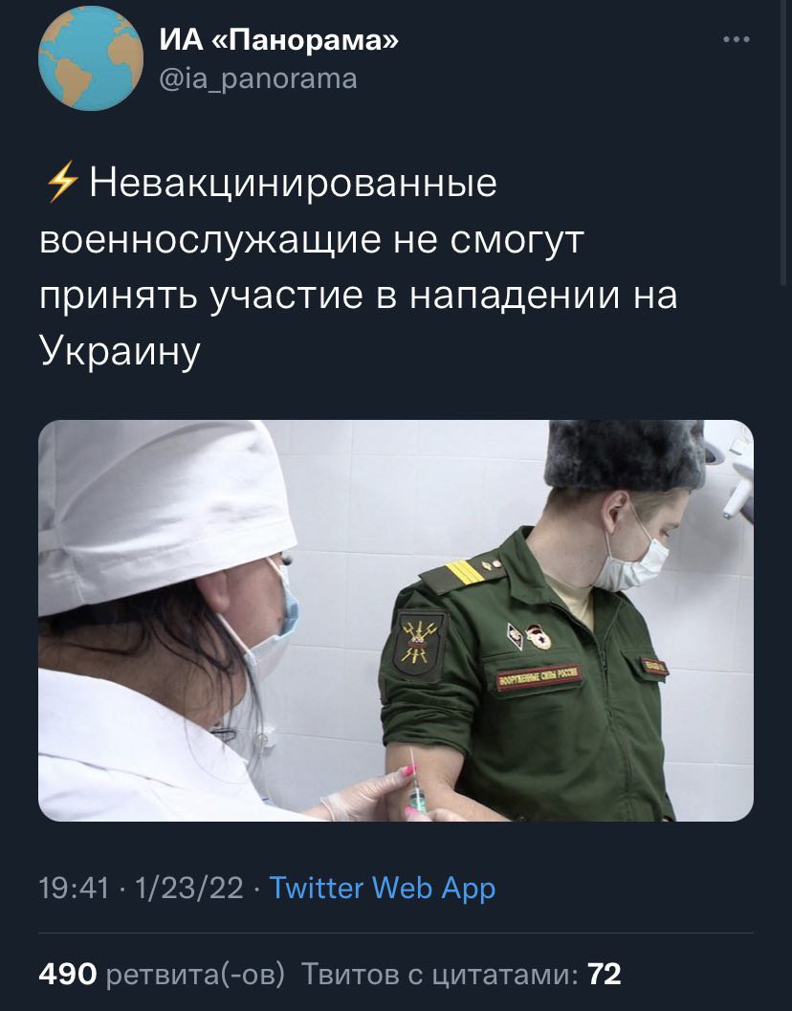
Task: View Твитов с цитатами: 72 list
Action: point(462,974)
